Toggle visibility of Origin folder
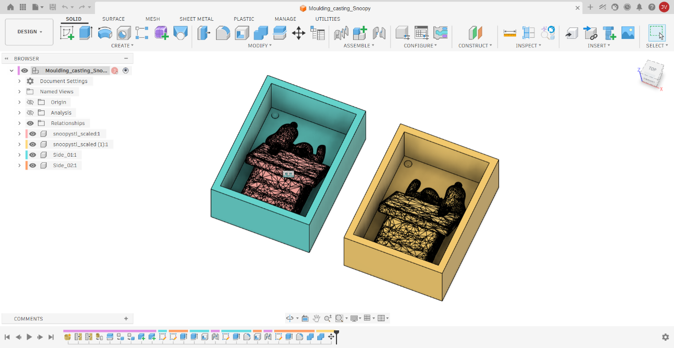The height and width of the screenshot is (348, 674). [30, 102]
